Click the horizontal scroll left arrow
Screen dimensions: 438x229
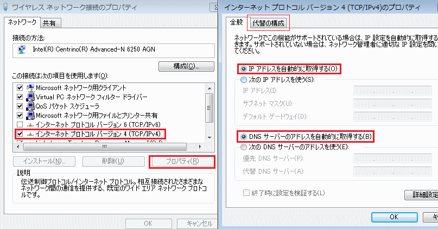(18, 147)
